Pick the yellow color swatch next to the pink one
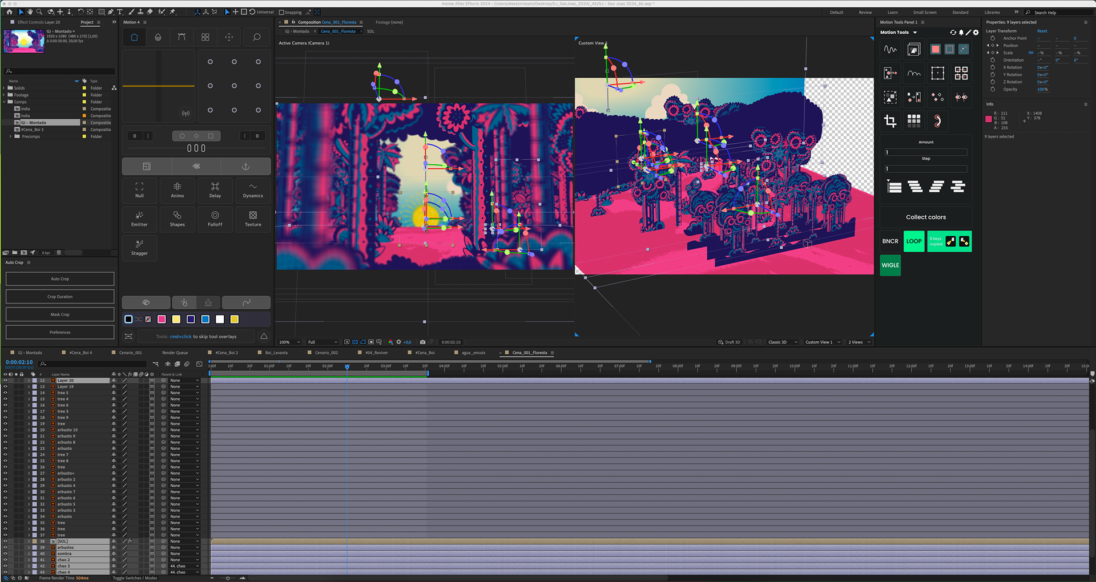This screenshot has width=1096, height=582. [x=176, y=320]
